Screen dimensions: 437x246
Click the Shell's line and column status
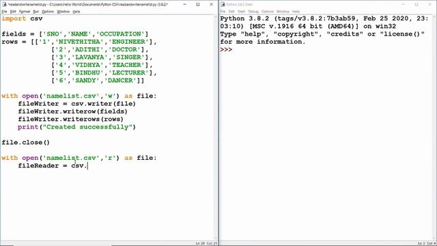426,243
